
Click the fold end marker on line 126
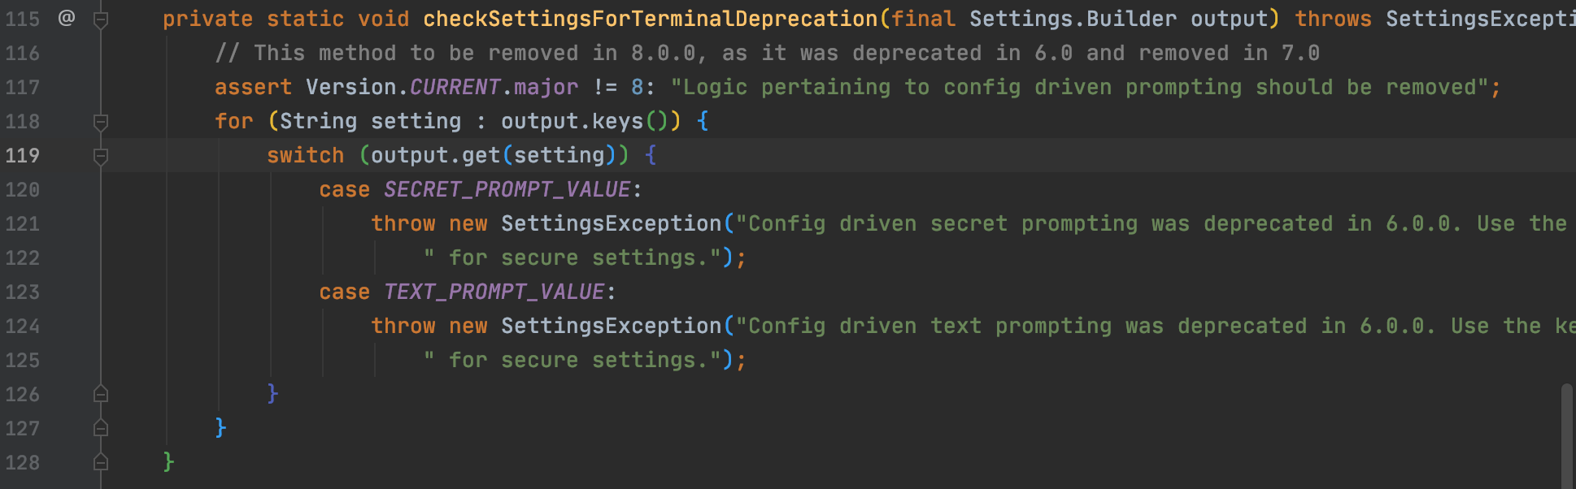pos(101,394)
